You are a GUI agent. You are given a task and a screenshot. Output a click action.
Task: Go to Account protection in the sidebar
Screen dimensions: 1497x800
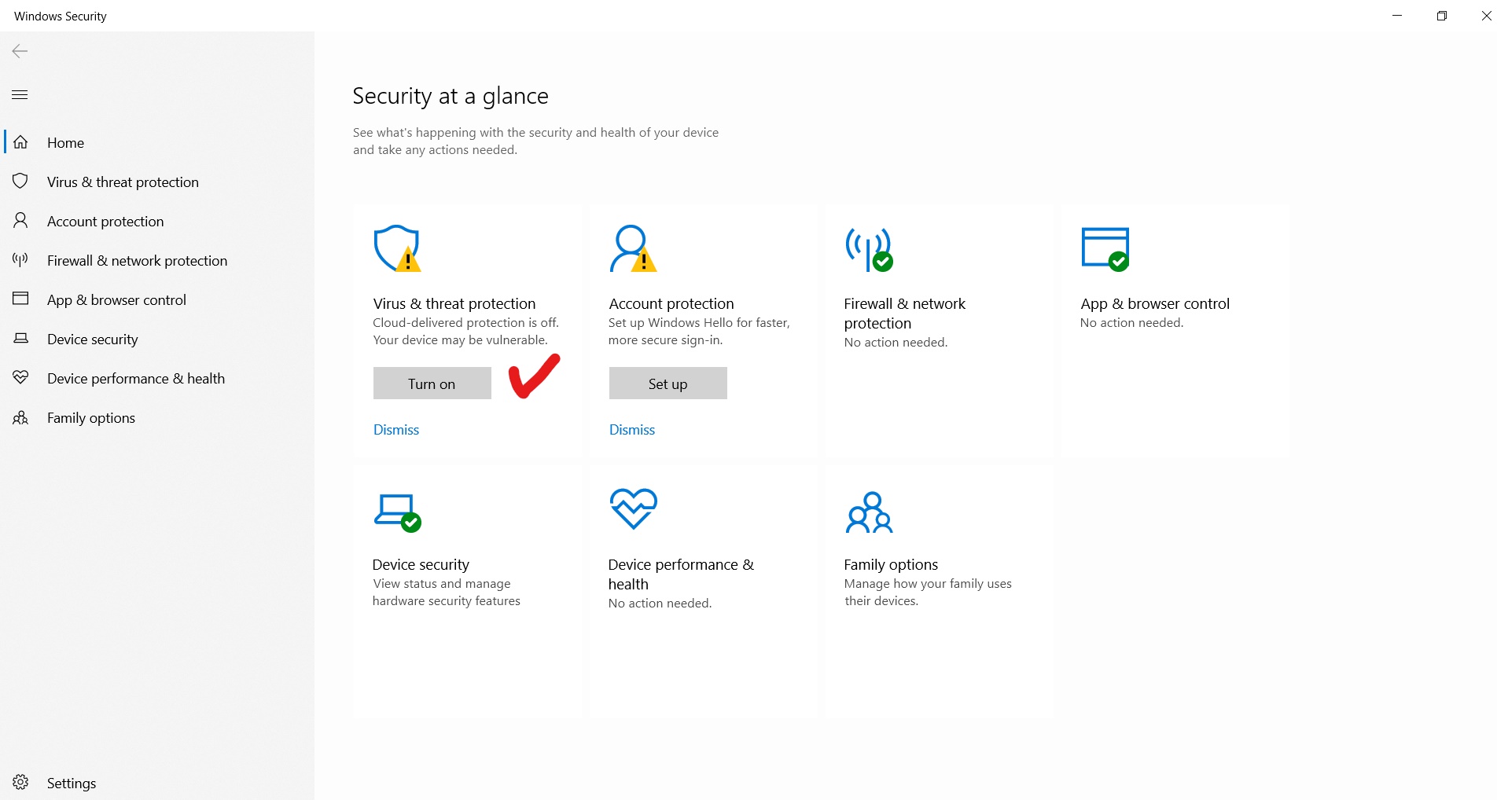[105, 222]
